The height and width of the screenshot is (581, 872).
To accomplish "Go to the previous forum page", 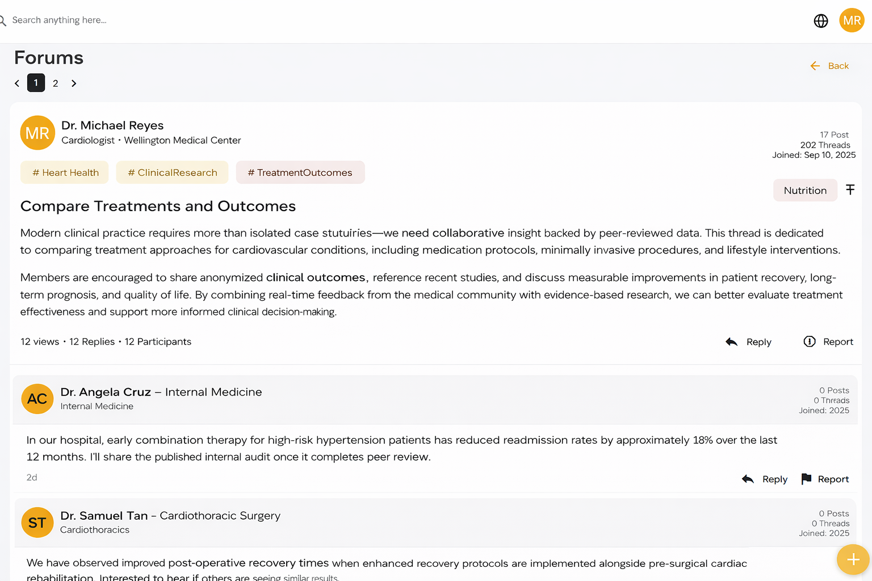I will [17, 83].
